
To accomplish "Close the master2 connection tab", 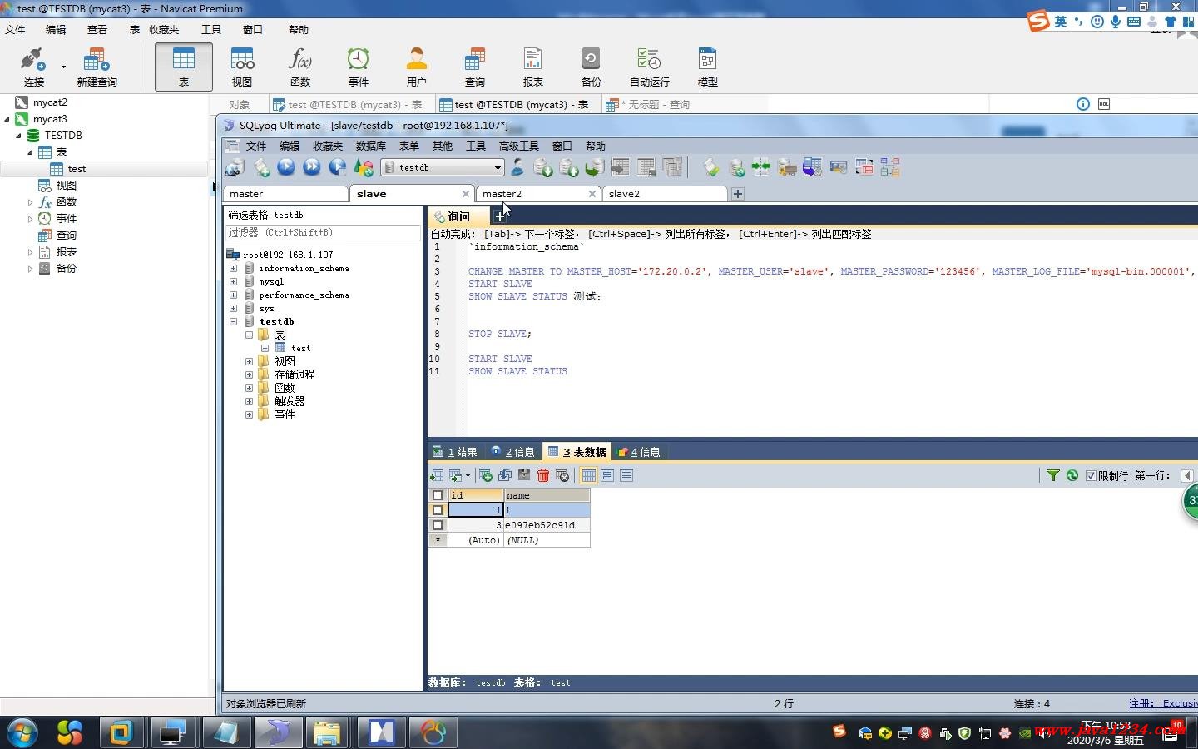I will coord(592,194).
